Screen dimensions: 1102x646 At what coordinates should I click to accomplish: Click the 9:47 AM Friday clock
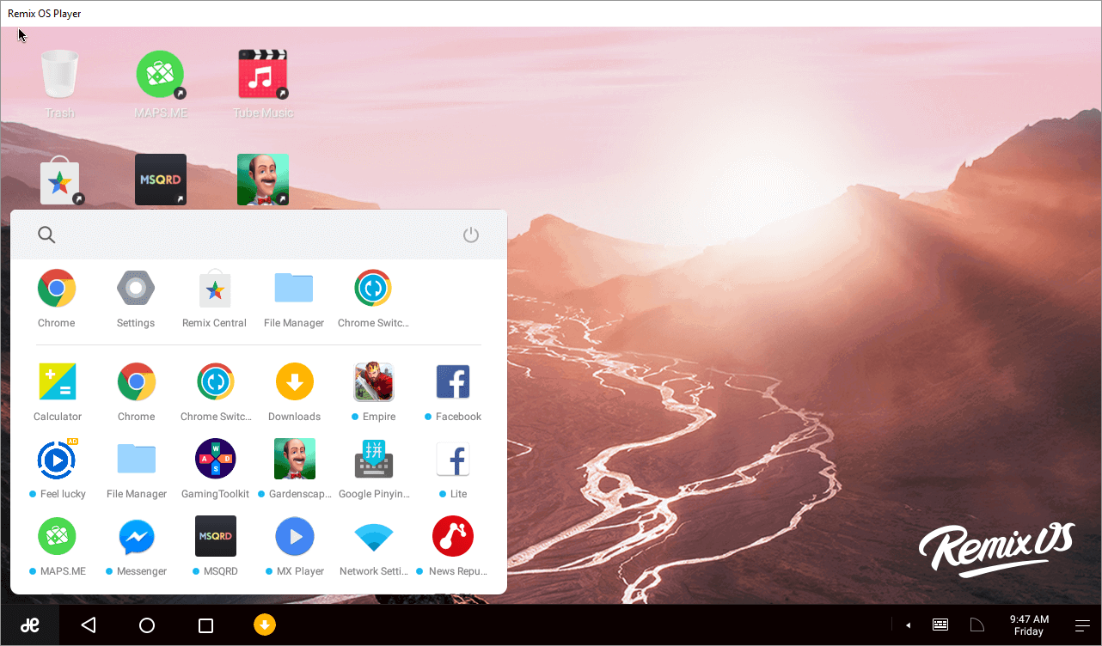click(x=1029, y=625)
